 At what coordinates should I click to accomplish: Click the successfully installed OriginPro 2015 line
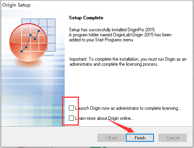tap(112, 30)
